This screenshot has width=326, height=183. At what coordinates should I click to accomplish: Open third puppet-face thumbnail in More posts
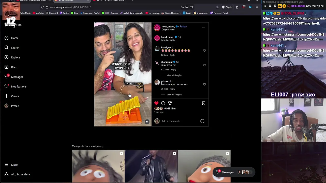click(x=204, y=166)
